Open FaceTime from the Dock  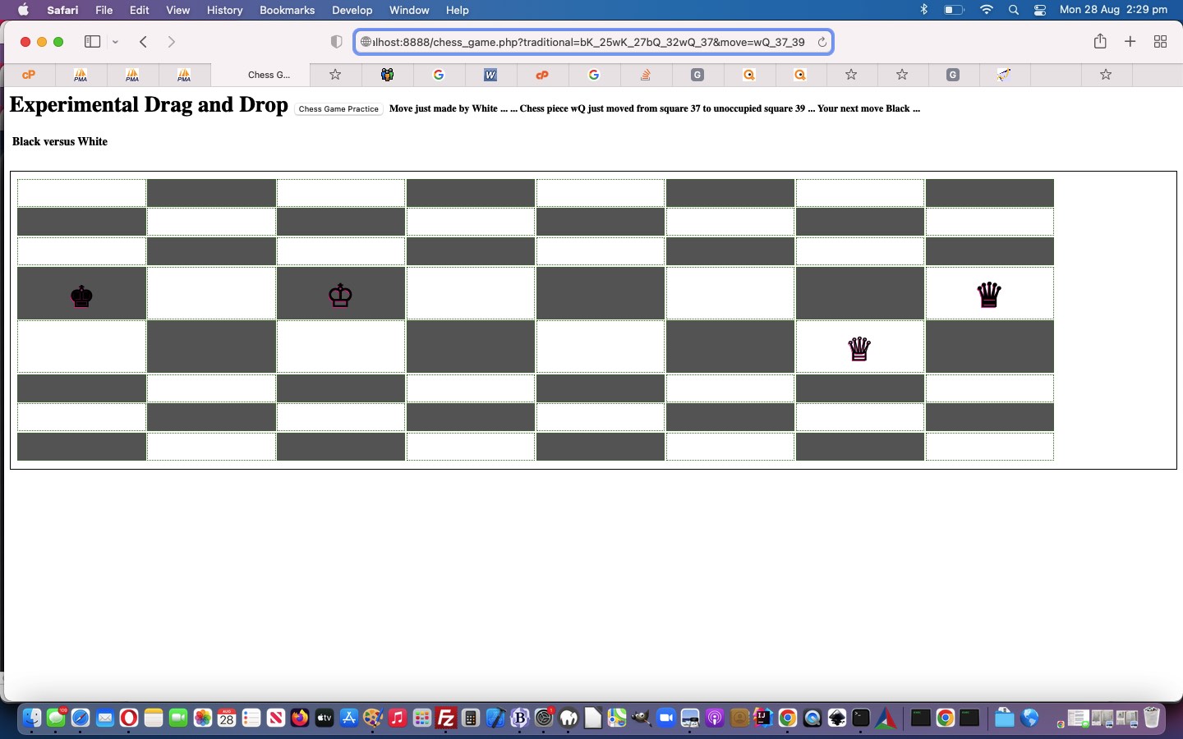[178, 718]
